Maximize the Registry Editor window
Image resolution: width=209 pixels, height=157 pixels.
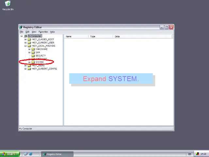coord(167,27)
